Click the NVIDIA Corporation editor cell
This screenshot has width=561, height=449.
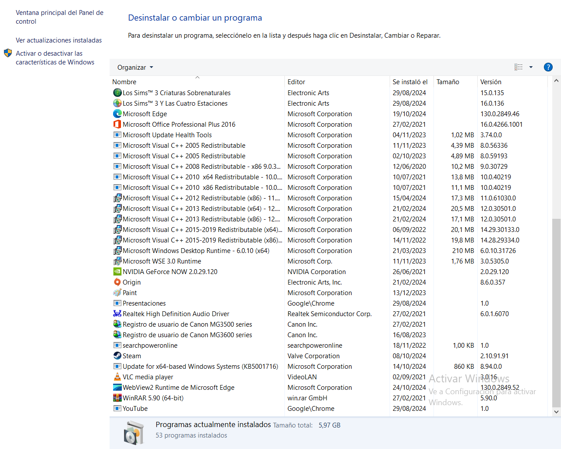click(316, 271)
